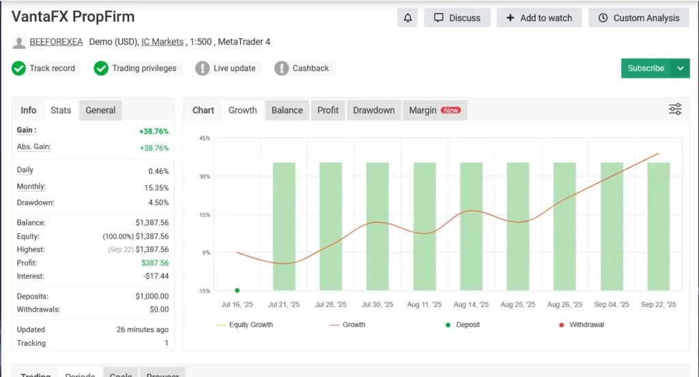This screenshot has height=377, width=699.
Task: Expand the Subscribe dropdown arrow
Action: (680, 68)
